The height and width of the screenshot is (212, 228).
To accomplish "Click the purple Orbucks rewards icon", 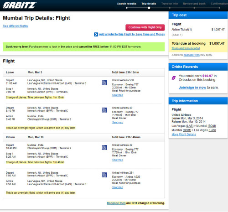I will point(174,78).
